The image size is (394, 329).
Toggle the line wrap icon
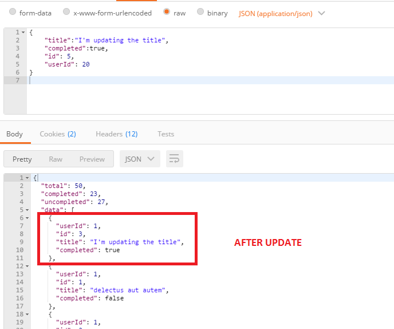(175, 159)
